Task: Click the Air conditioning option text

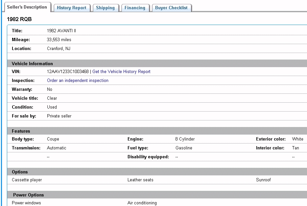Action: click(142, 203)
